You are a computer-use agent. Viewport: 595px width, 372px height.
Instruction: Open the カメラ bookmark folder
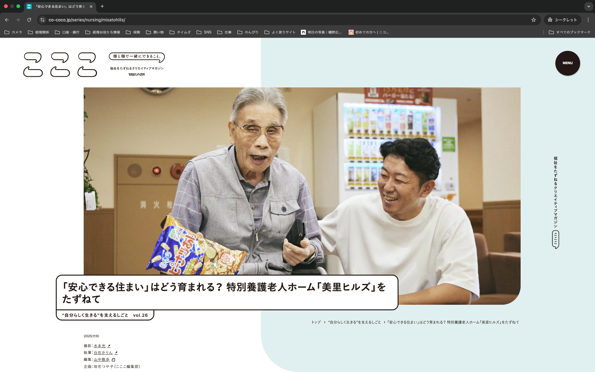click(13, 32)
